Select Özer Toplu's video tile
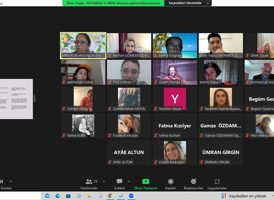 coord(221,45)
